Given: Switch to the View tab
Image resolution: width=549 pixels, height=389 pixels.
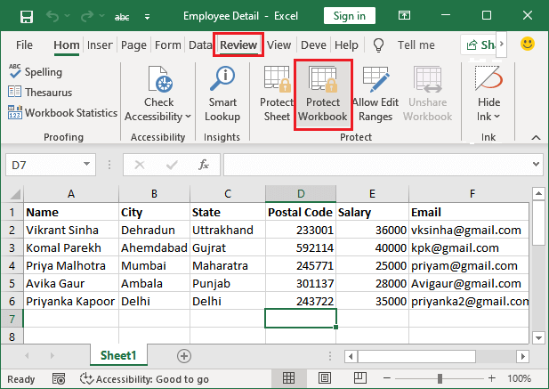Looking at the screenshot, I should point(279,45).
